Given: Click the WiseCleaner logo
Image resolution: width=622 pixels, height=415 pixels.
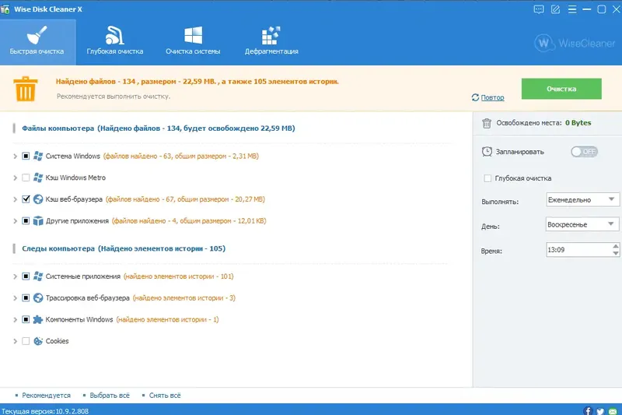Looking at the screenshot, I should click(x=575, y=43).
